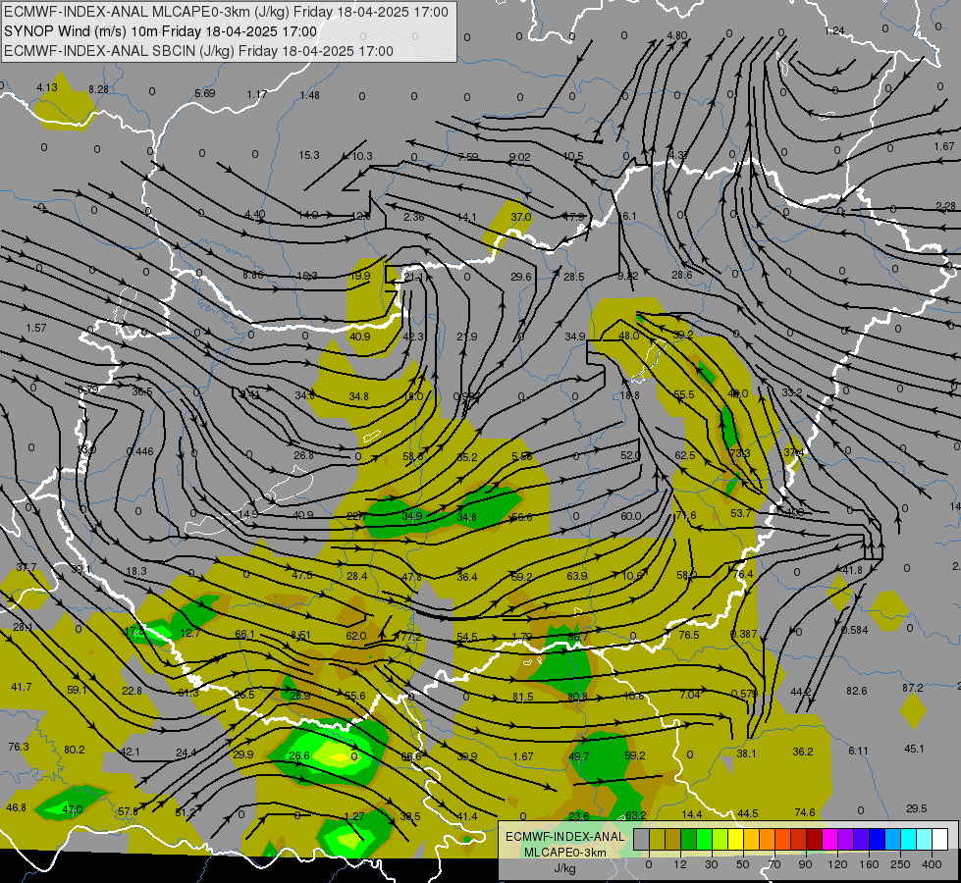Image resolution: width=961 pixels, height=883 pixels.
Task: Click the legend scale value 400
Action: click(932, 864)
